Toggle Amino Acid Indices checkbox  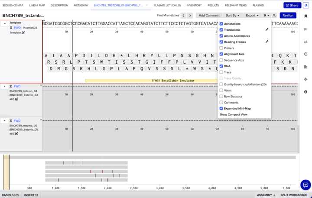pos(221,36)
